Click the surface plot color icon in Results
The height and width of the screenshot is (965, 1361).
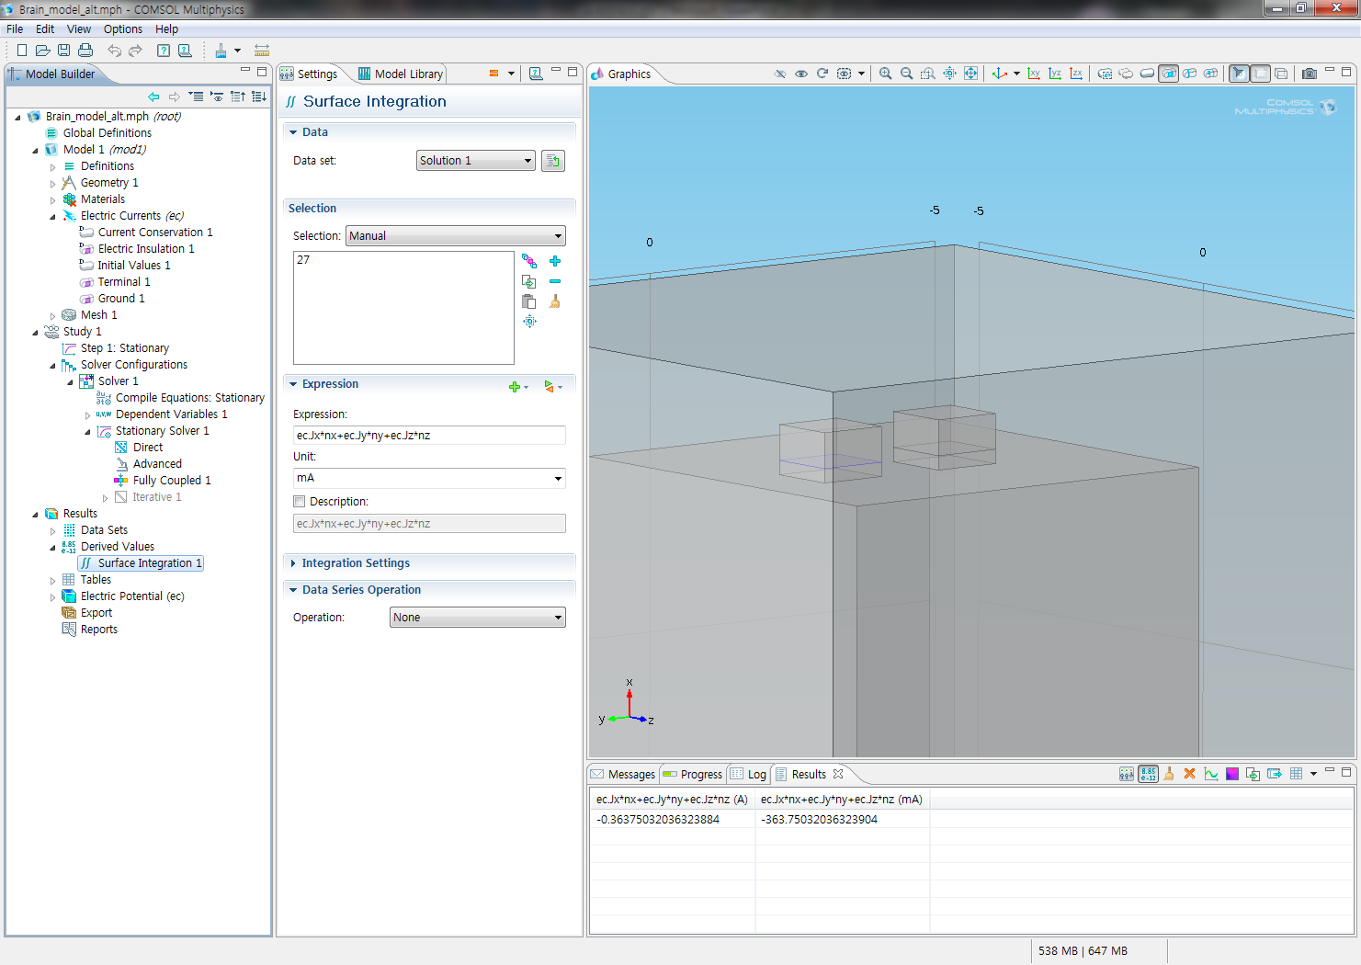[1232, 774]
